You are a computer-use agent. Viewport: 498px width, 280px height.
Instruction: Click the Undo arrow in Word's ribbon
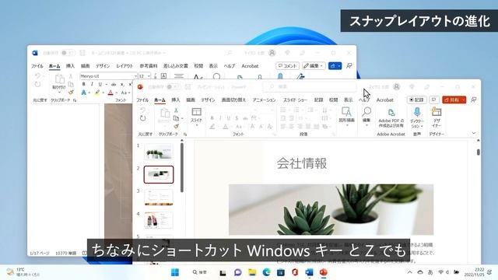pos(37,76)
